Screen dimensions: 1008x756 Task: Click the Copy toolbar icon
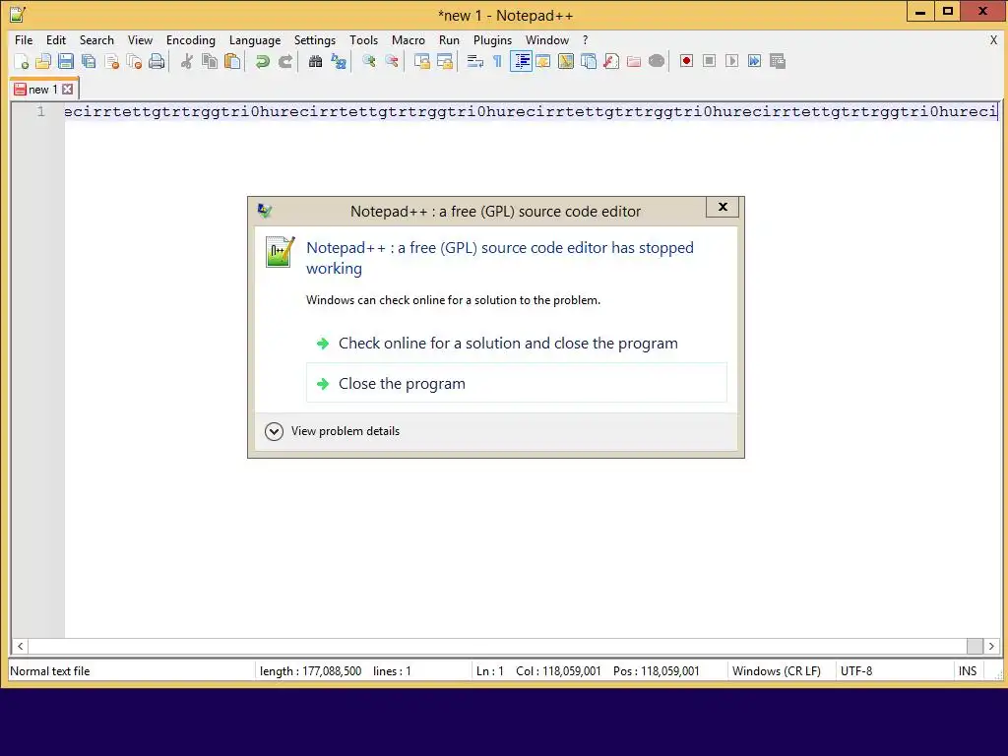coord(210,61)
